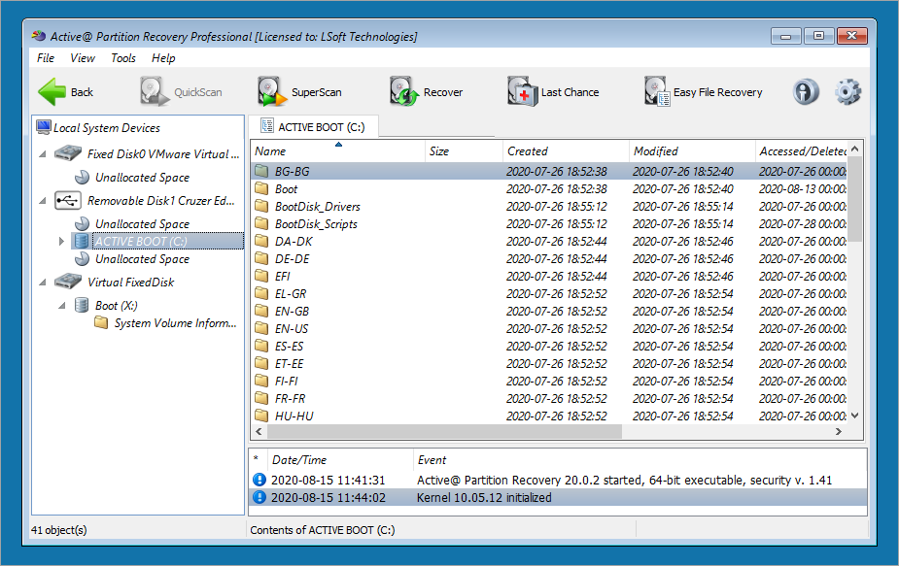Open the Last Chance recovery tool
This screenshot has height=566, width=899.
click(553, 91)
